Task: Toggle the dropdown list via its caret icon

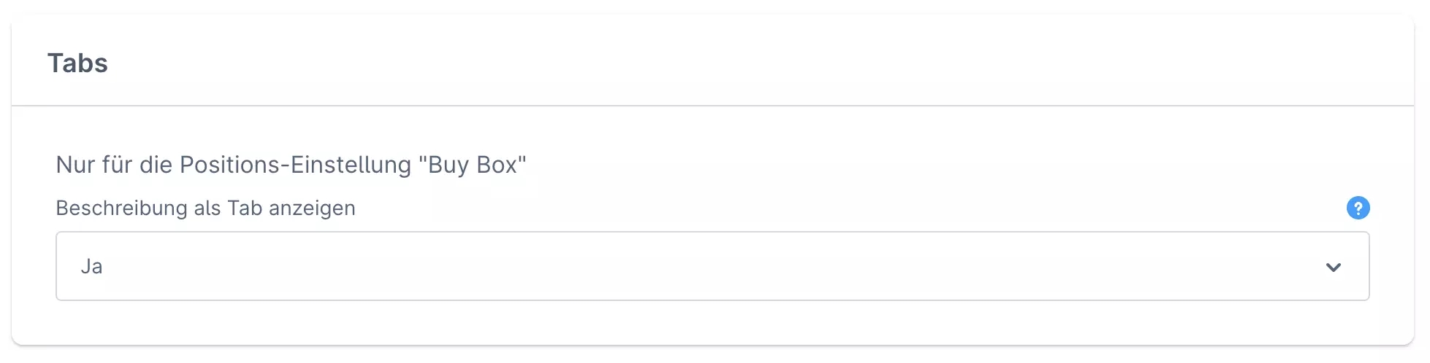Action: pyautogui.click(x=1333, y=268)
